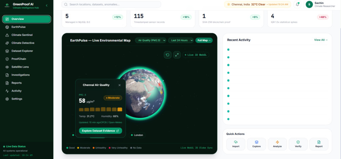This screenshot has height=159, width=341.
Task: Click the +9% badge on blockchain card
Action: click(x=255, y=17)
